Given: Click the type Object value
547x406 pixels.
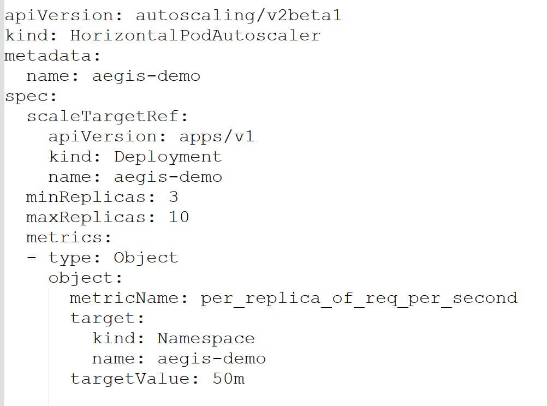Looking at the screenshot, I should tap(146, 258).
